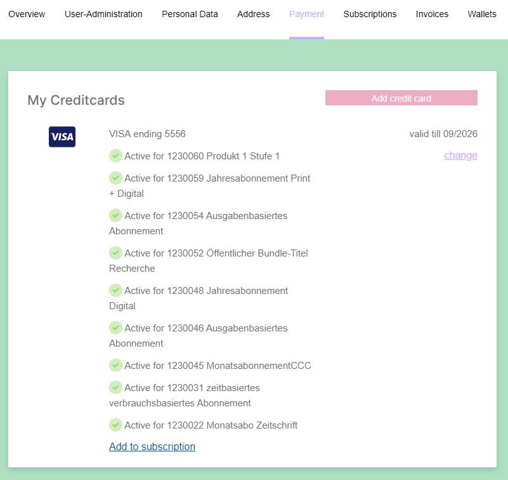Open the Overview tab

point(27,14)
